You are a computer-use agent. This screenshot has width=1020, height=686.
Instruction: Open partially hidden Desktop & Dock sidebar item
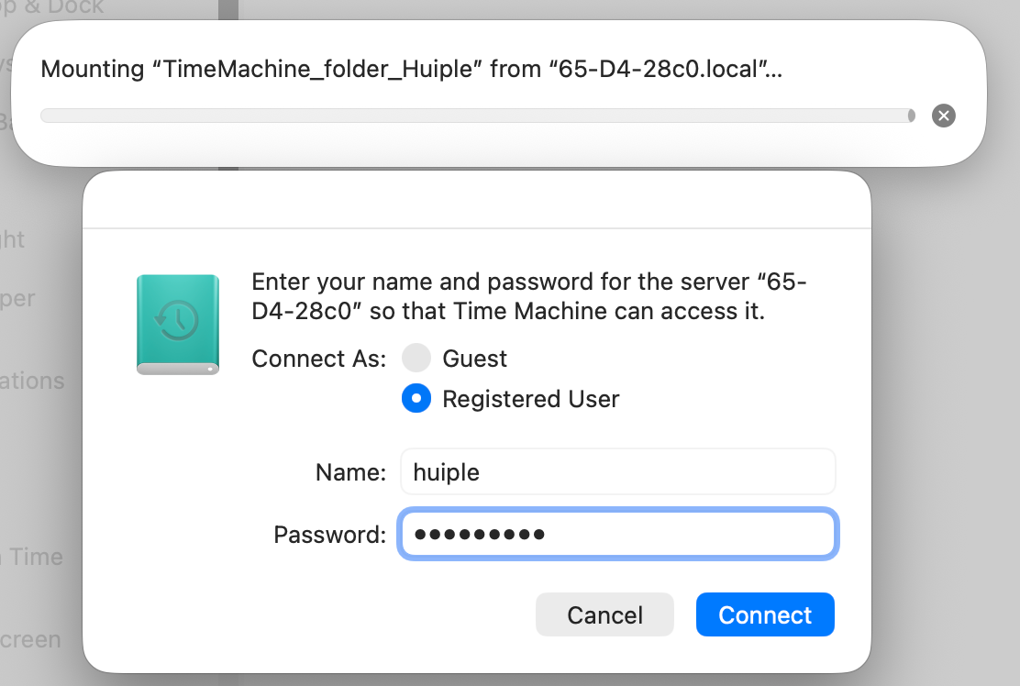[x=53, y=7]
